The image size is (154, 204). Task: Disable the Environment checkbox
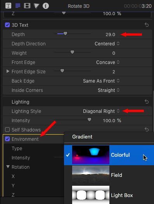coord(7,139)
